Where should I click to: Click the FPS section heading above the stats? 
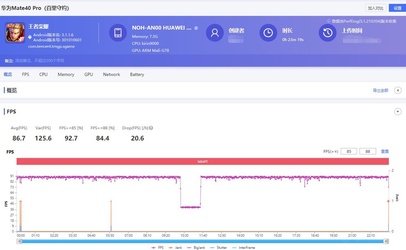click(11, 112)
